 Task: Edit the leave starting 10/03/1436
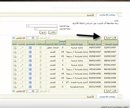click(22, 82)
